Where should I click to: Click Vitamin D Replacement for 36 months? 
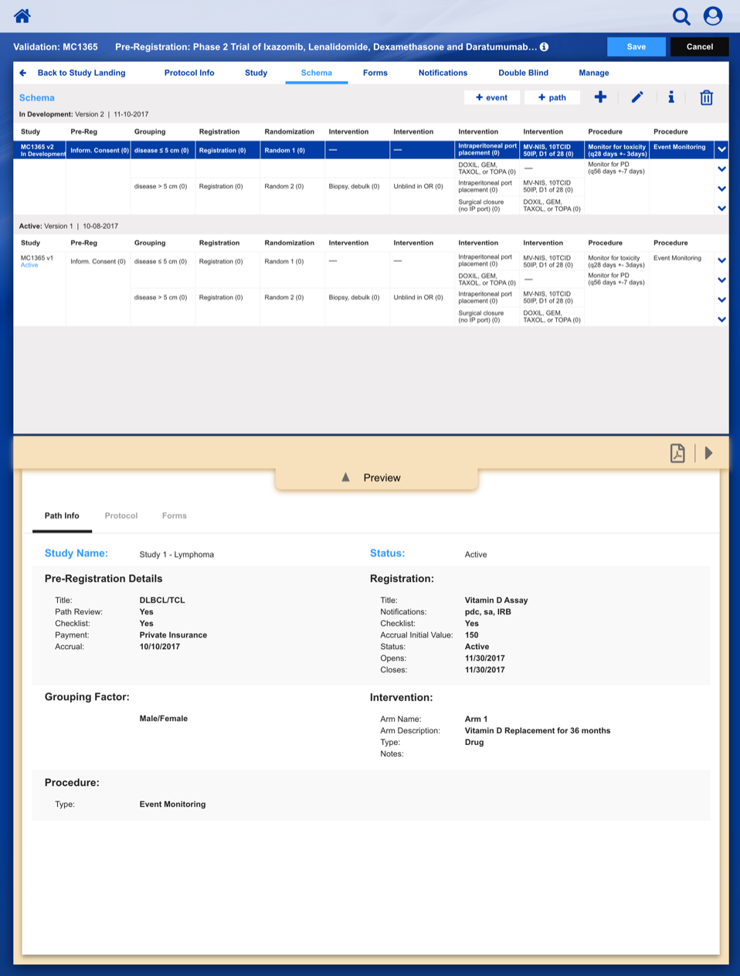click(x=538, y=731)
